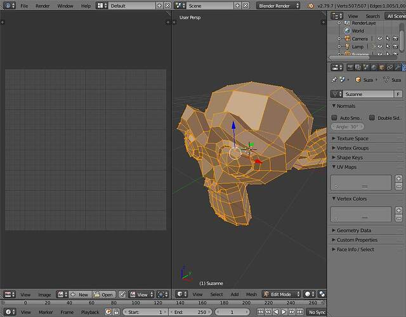406x317 pixels.
Task: Add a vertex color layer with plus
Action: [x=399, y=210]
